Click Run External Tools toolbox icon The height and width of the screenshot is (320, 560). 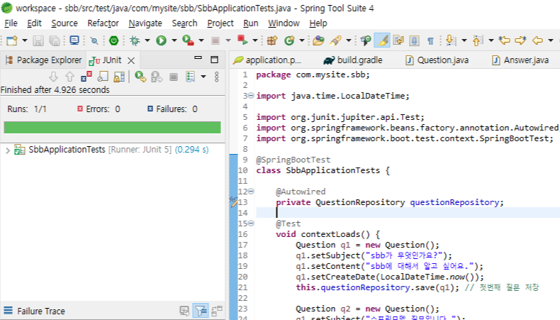point(189,40)
